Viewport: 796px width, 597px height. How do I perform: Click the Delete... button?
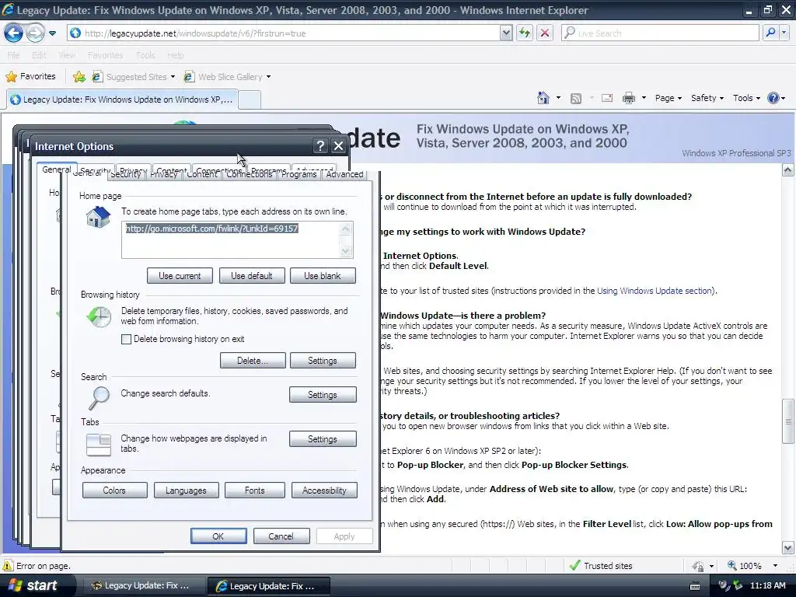point(253,361)
